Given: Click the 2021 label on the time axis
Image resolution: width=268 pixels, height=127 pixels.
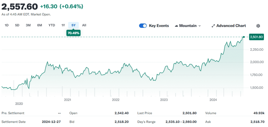Looking at the screenshot, I should pos(68,100).
